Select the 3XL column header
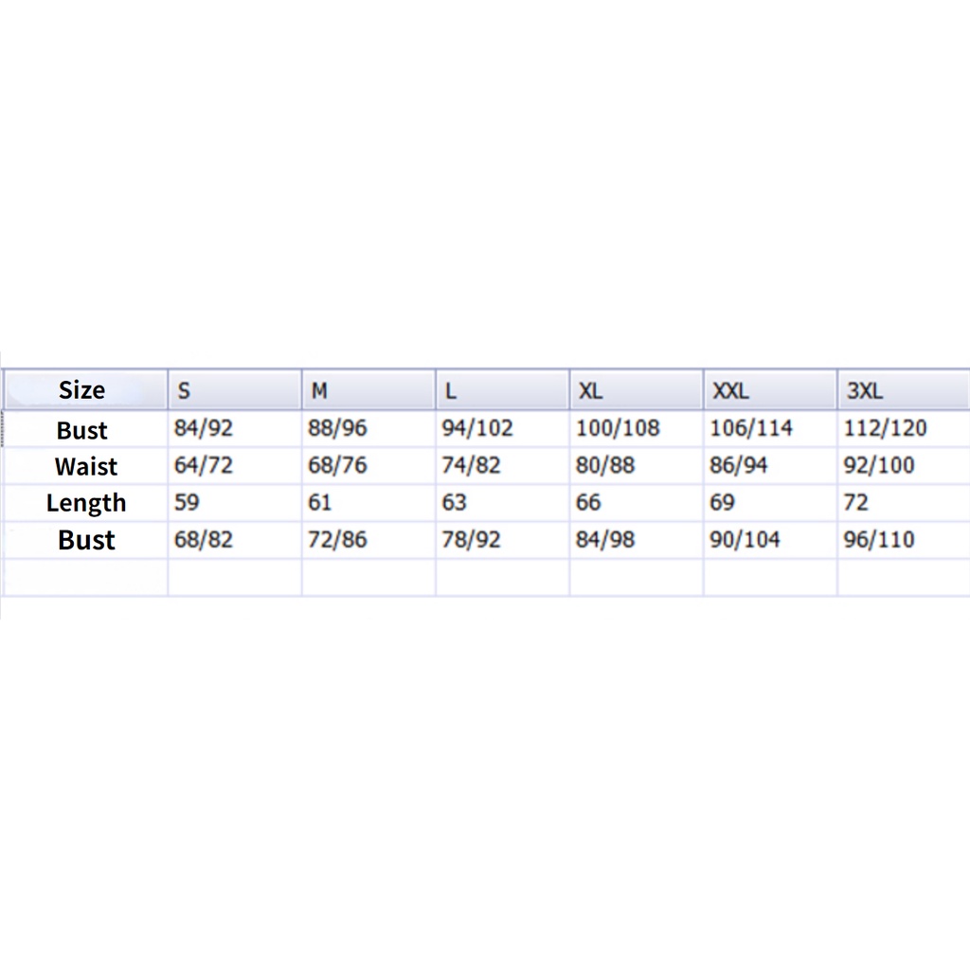The height and width of the screenshot is (970, 970). point(904,389)
